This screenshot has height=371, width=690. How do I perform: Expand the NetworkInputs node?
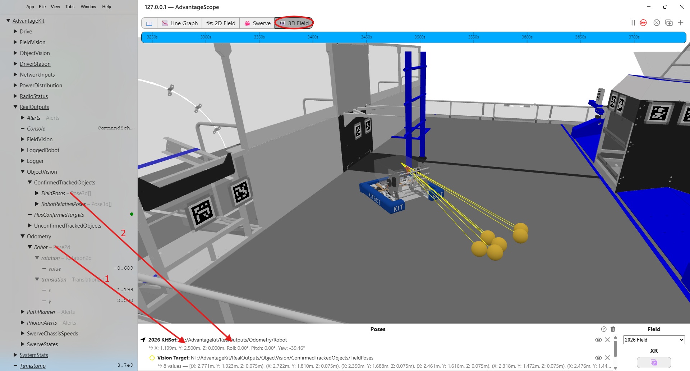15,74
